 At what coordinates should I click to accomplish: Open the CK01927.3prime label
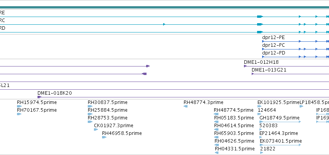point(114,126)
